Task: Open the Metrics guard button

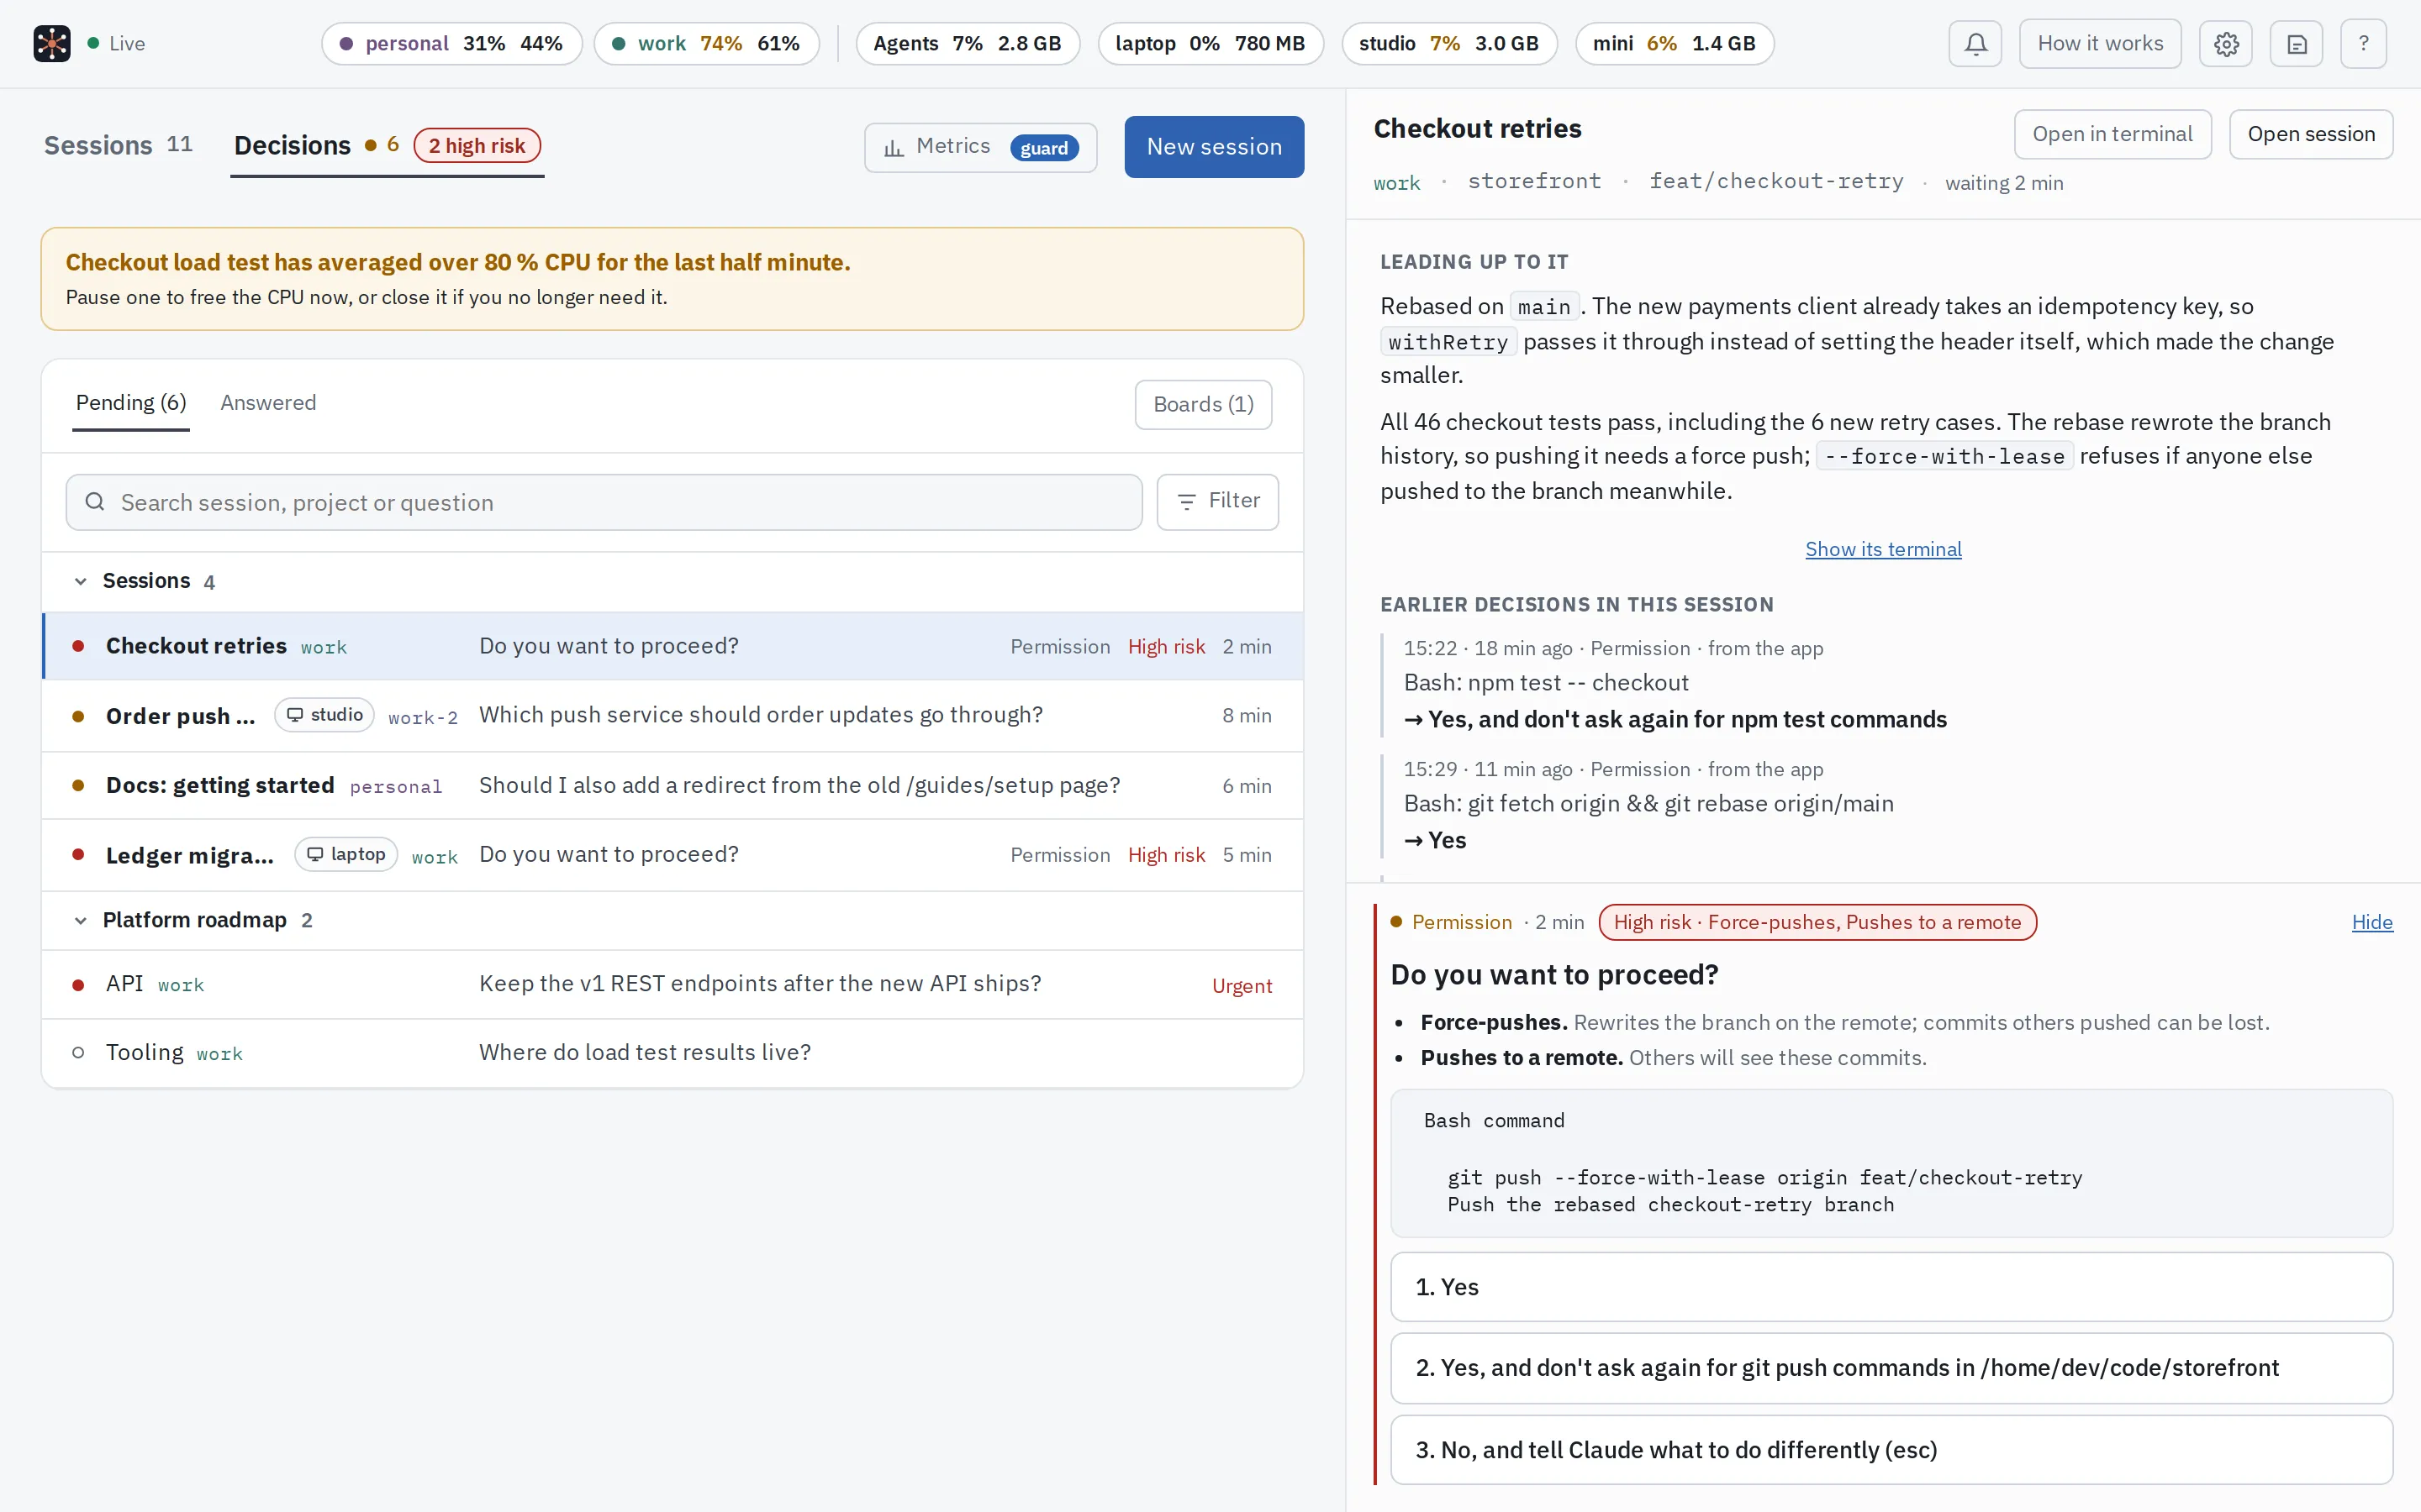Action: click(980, 148)
